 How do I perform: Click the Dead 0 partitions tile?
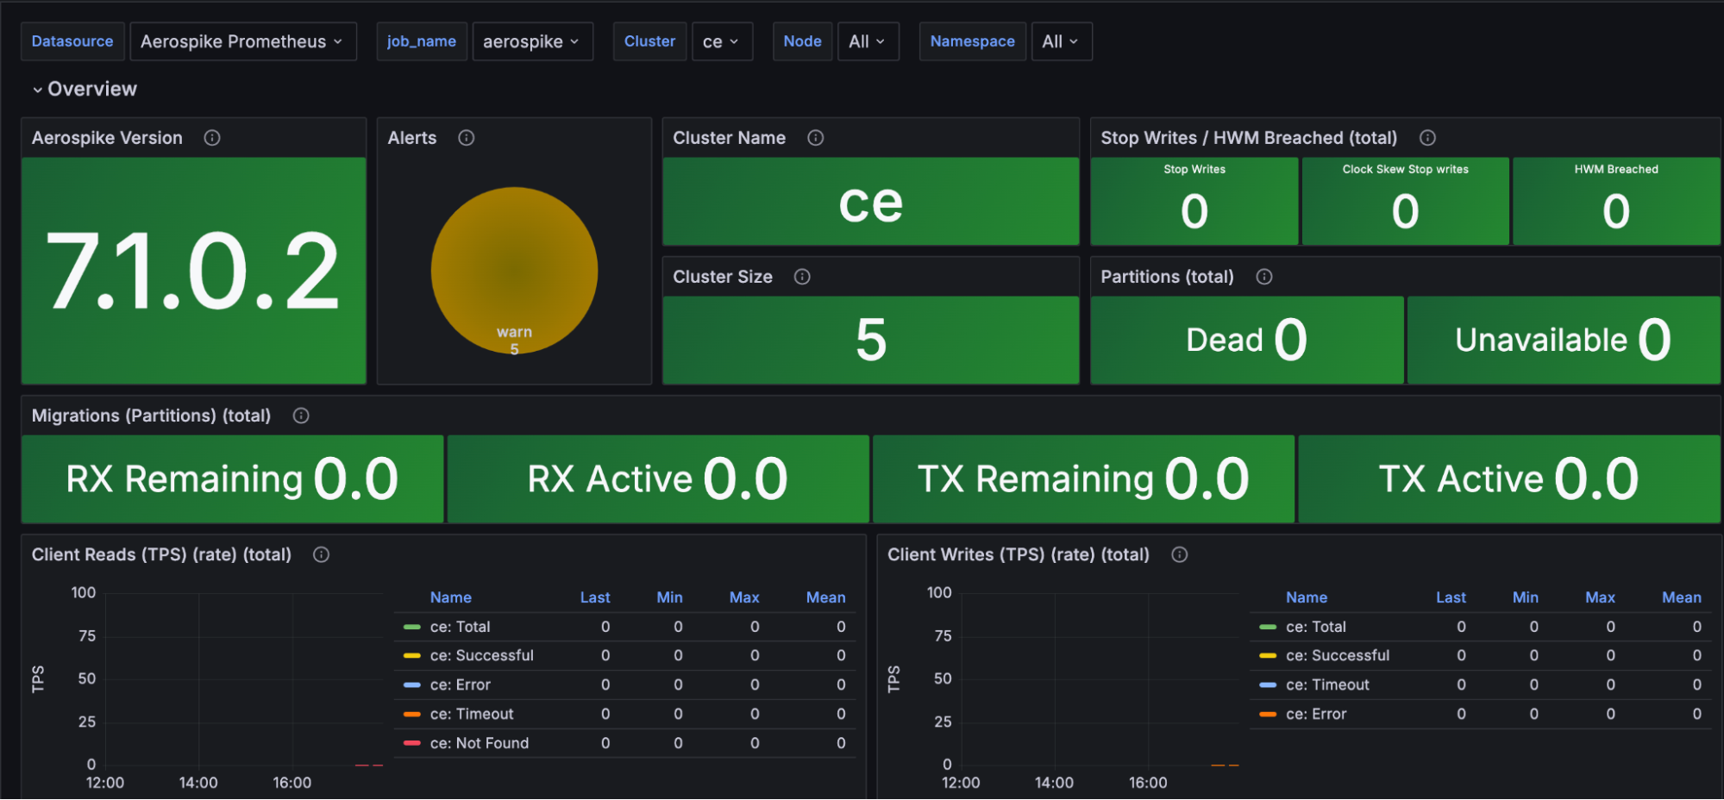coord(1247,340)
